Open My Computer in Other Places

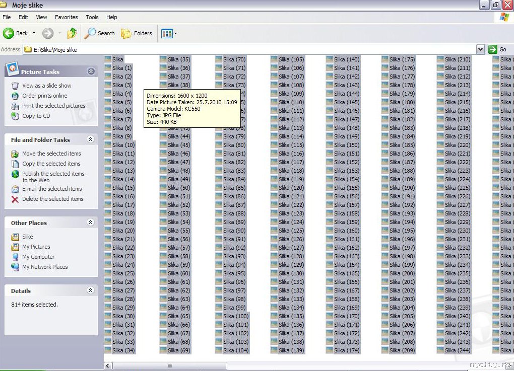(x=38, y=257)
